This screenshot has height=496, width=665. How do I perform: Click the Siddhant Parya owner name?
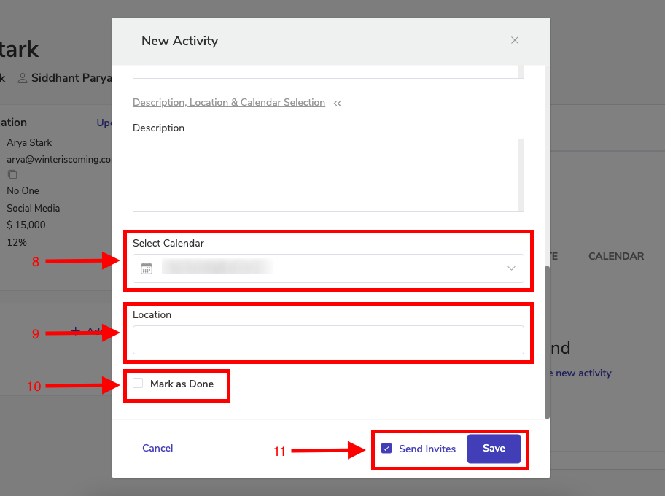(71, 77)
